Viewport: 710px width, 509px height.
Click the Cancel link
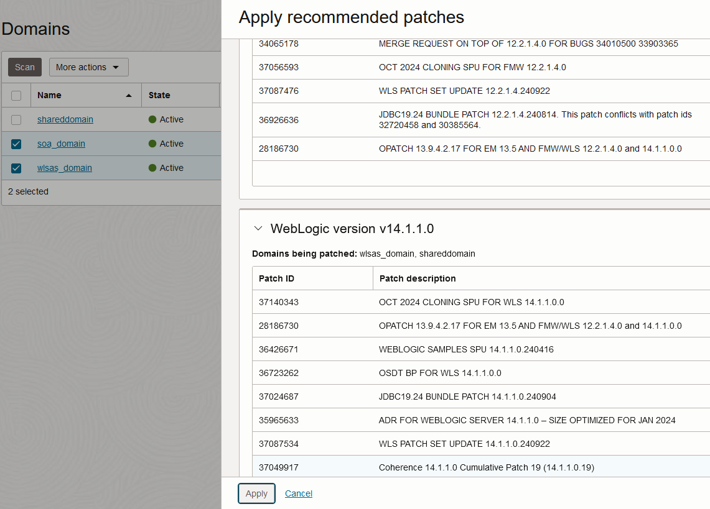pyautogui.click(x=299, y=493)
